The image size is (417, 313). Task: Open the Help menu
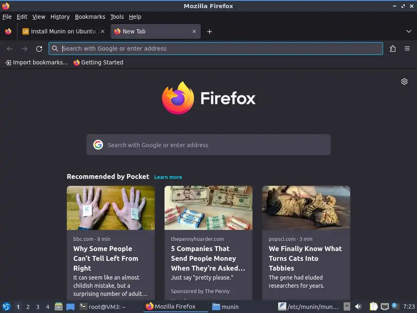pyautogui.click(x=135, y=17)
